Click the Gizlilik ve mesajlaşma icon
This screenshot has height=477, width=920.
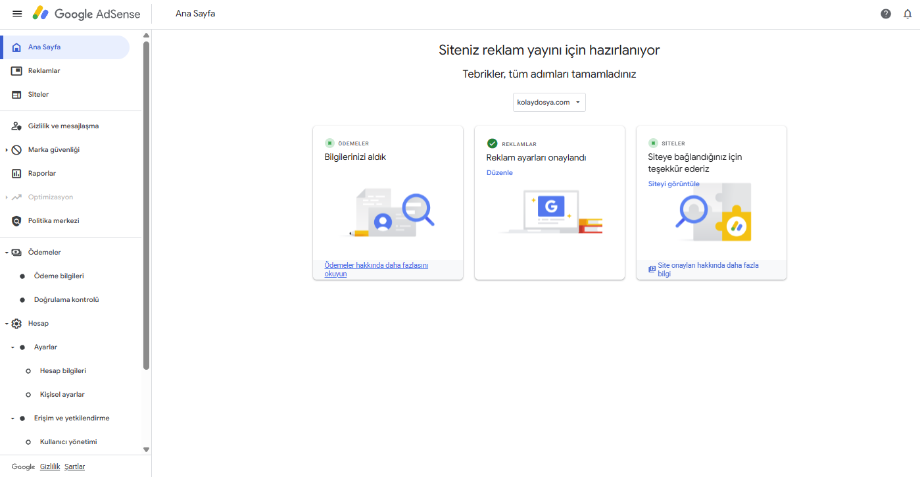click(16, 126)
